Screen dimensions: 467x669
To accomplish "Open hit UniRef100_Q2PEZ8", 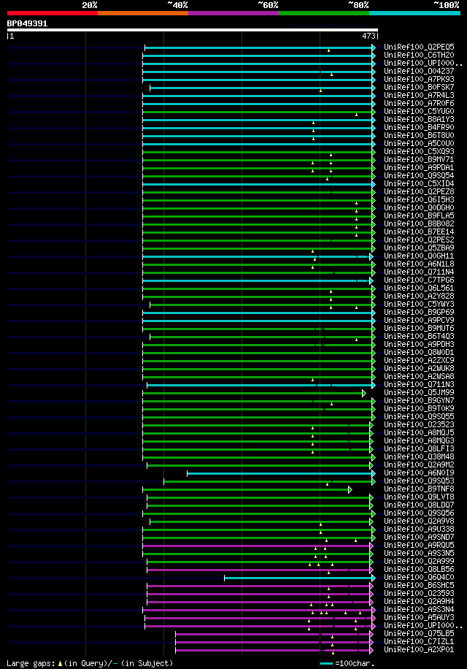I will coord(419,191).
